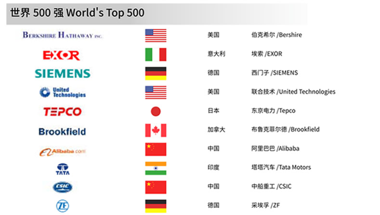Select the TATA logo

[63, 169]
